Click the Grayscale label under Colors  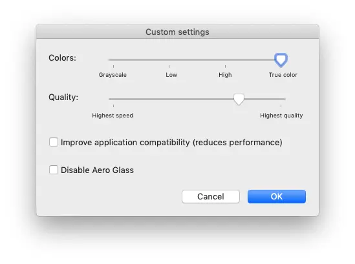point(113,75)
